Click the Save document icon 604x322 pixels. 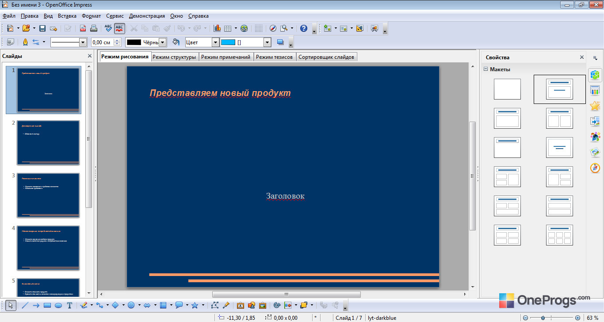click(42, 28)
